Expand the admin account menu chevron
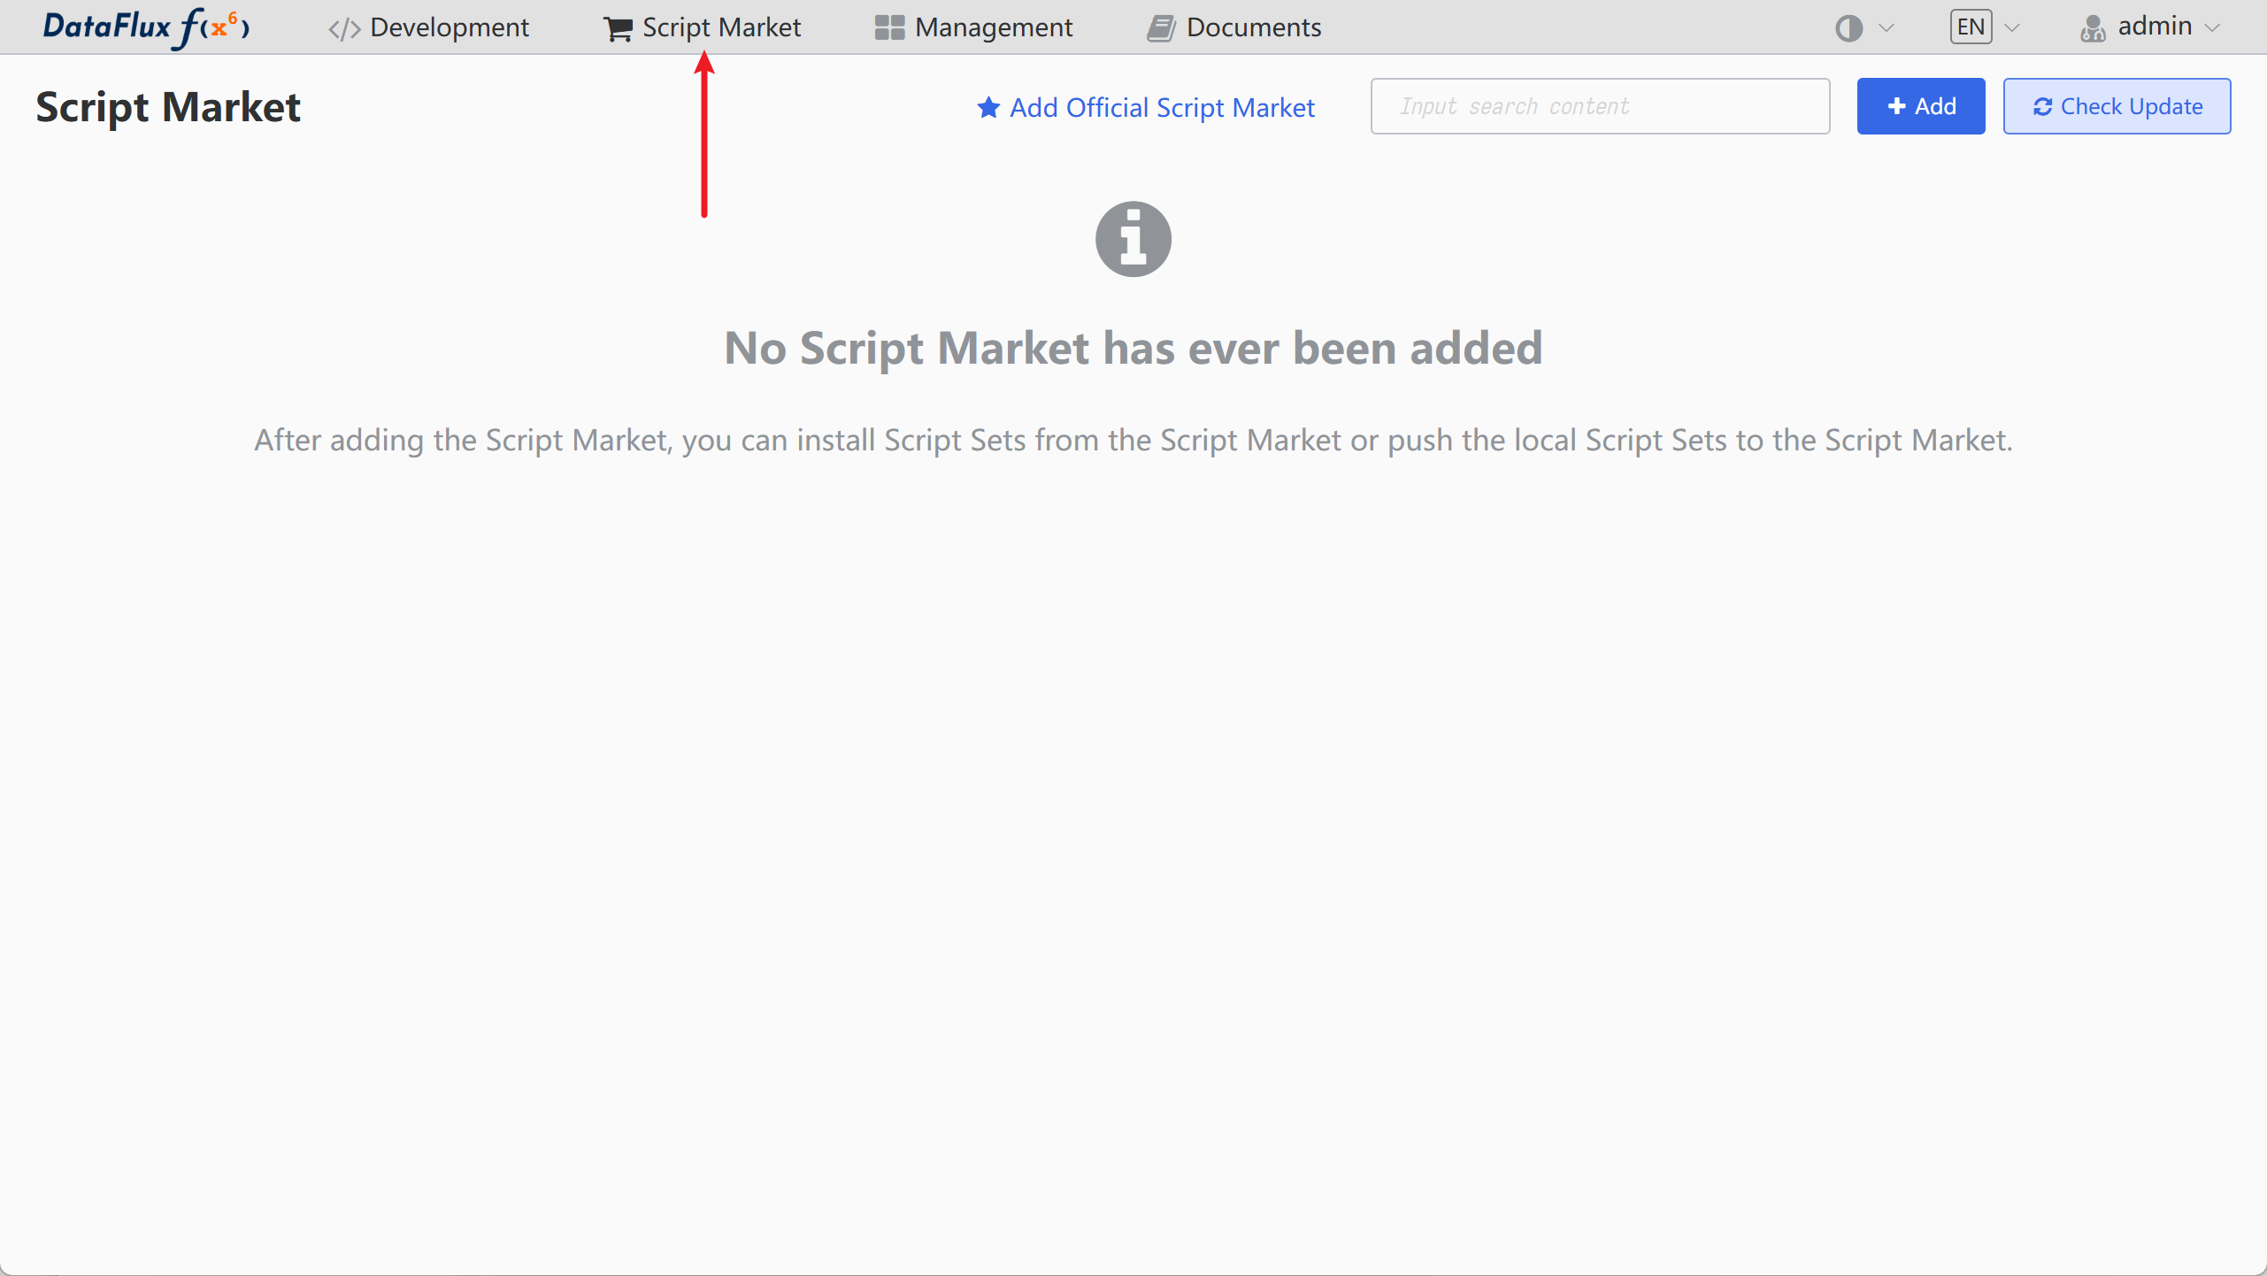The height and width of the screenshot is (1276, 2267). click(x=2213, y=28)
